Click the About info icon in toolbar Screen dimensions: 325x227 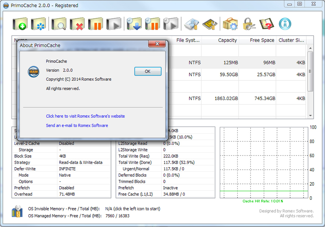285,24
